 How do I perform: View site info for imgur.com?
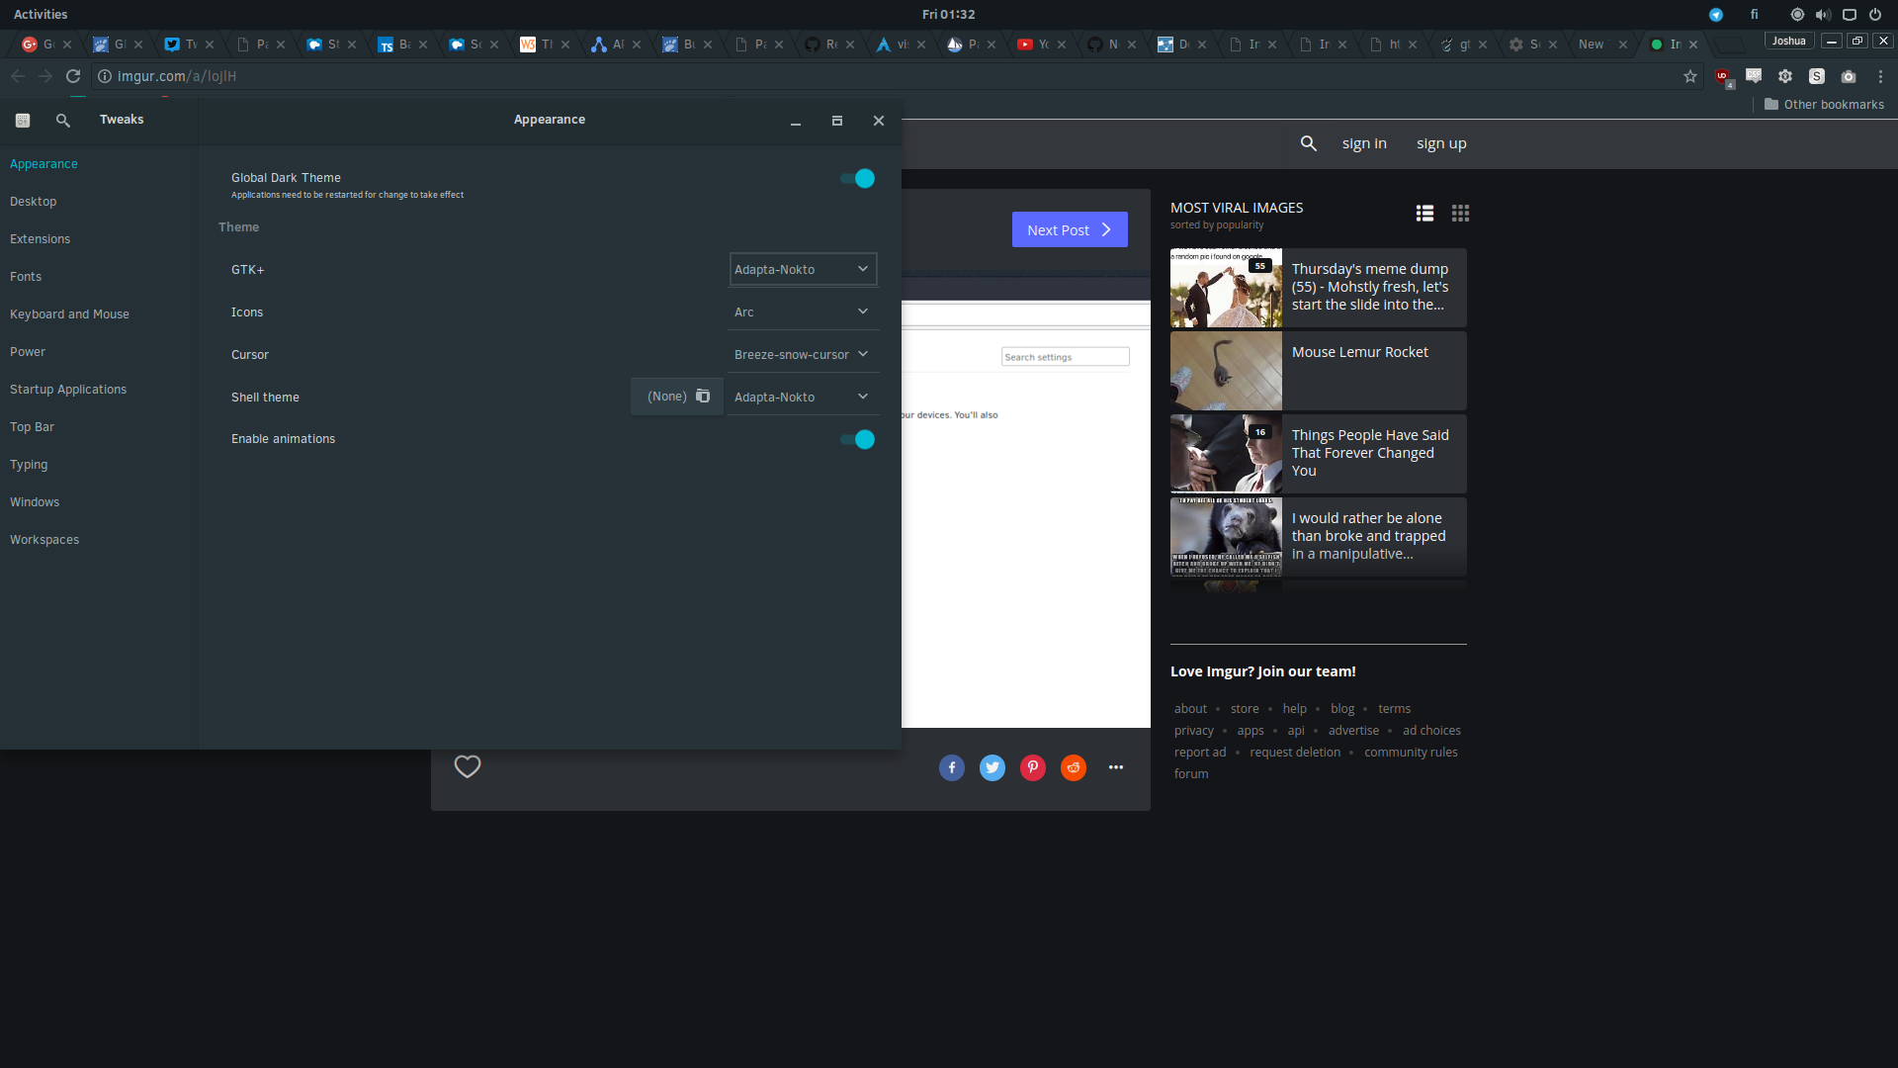click(x=105, y=76)
